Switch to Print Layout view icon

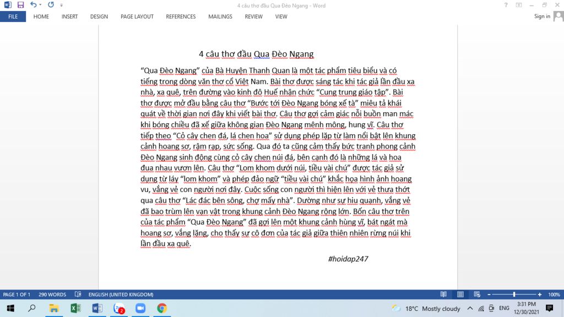460,294
